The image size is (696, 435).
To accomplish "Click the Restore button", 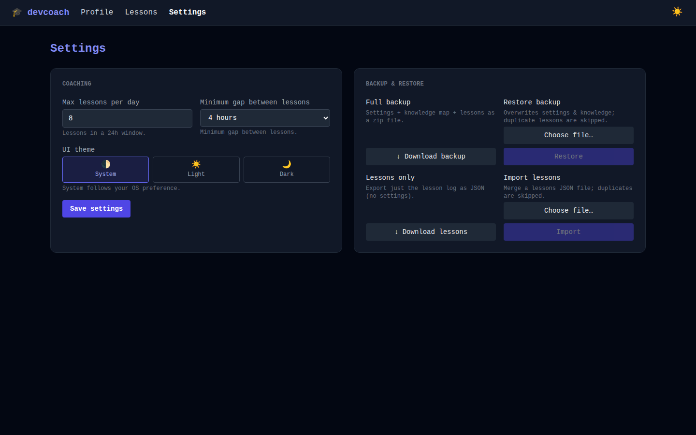I will 568,156.
